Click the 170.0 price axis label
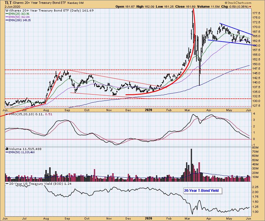265x221 pixels. tap(256, 27)
